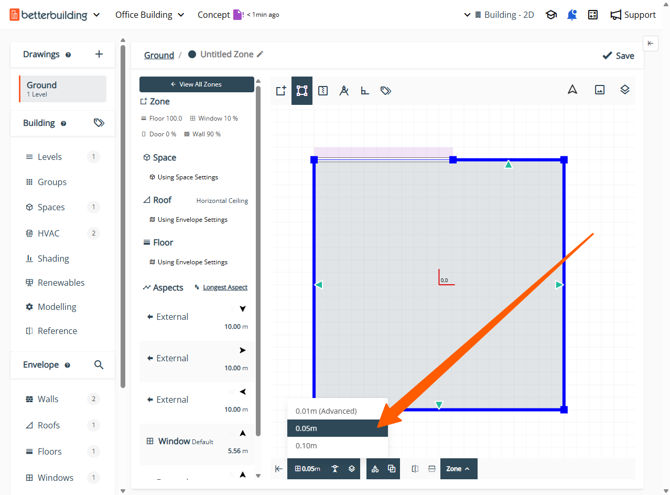Viewport: 670px width, 495px height.
Task: Click the dark zone color dot beside Untitled Zone
Action: (x=192, y=54)
